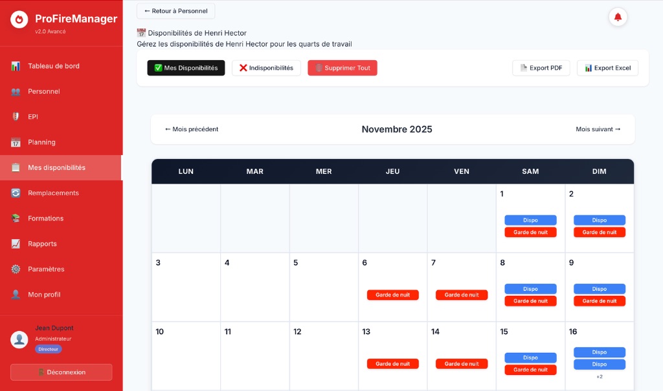Click the Remplacements refresh icon
663x391 pixels.
[16, 193]
